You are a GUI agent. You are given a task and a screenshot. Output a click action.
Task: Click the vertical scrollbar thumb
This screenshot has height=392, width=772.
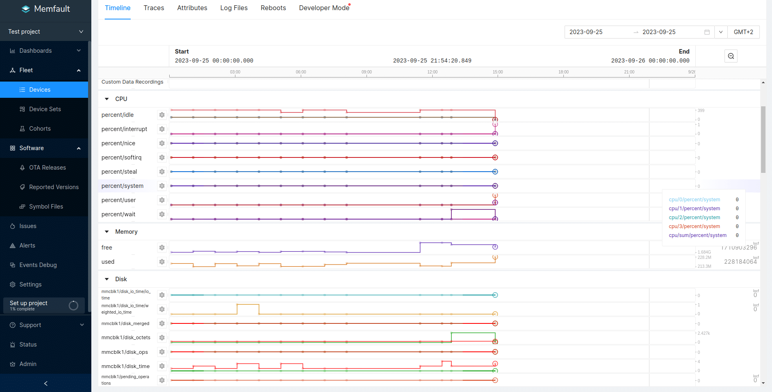(763, 140)
